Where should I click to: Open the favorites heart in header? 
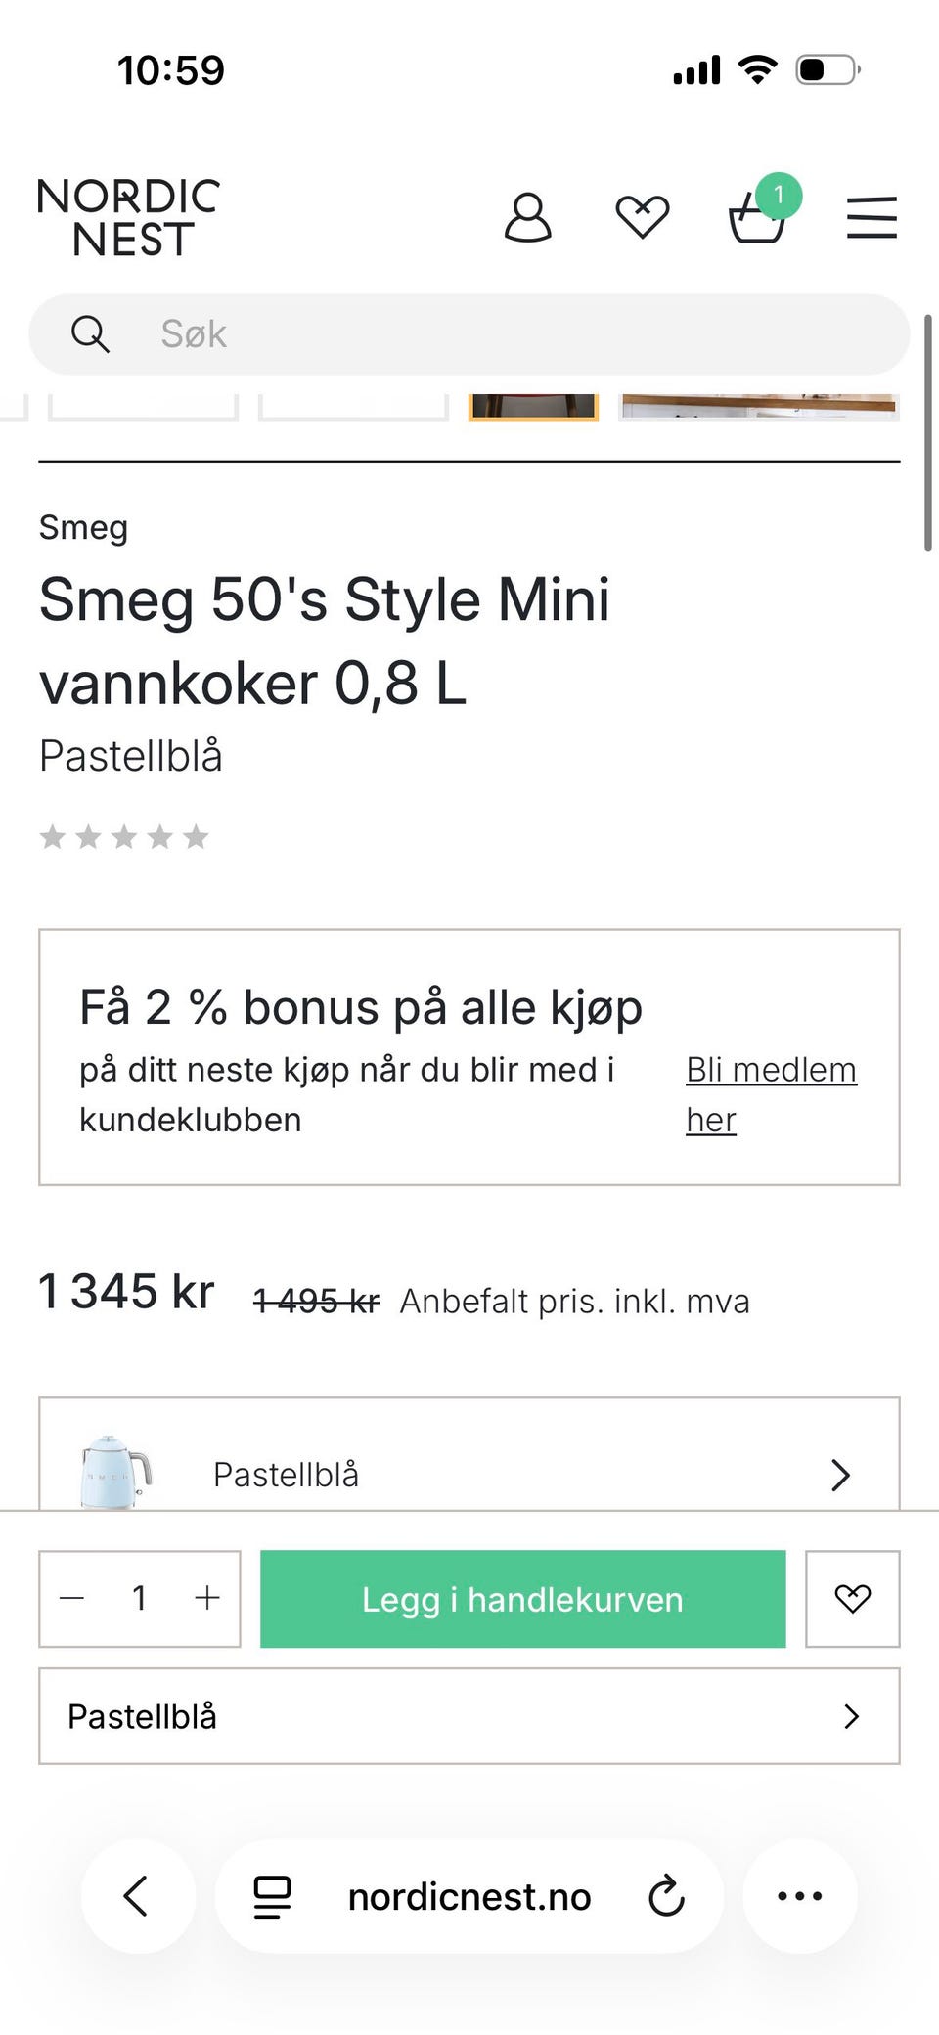642,217
